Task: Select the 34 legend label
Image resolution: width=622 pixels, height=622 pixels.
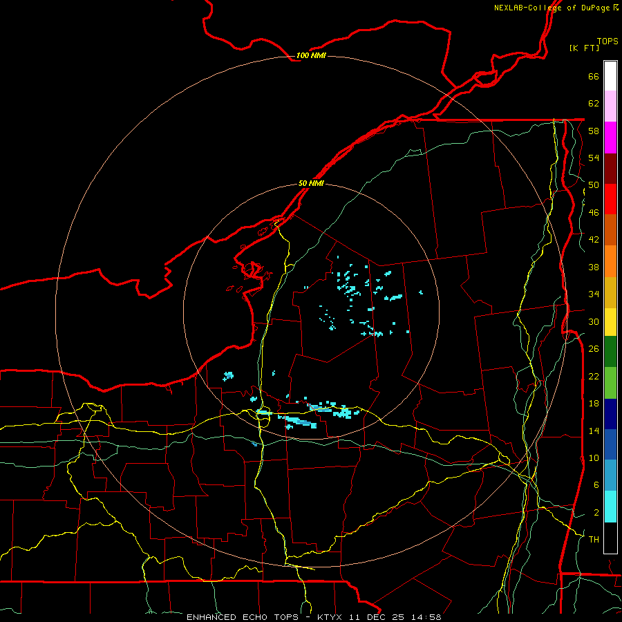Action: tap(594, 294)
